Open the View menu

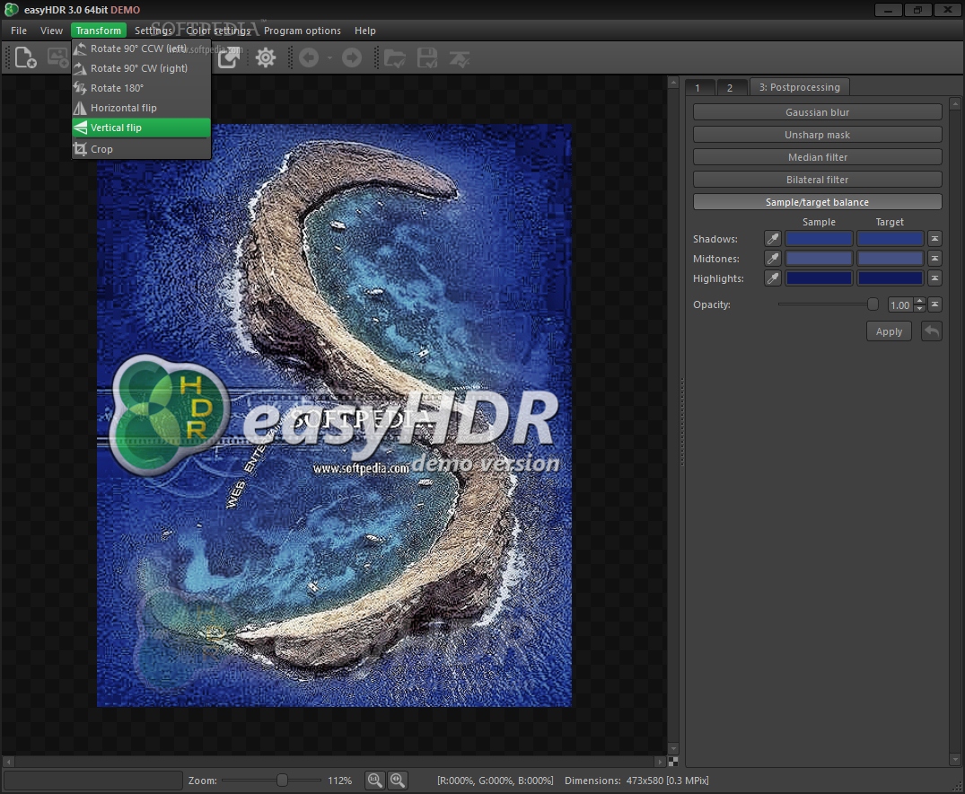(51, 31)
